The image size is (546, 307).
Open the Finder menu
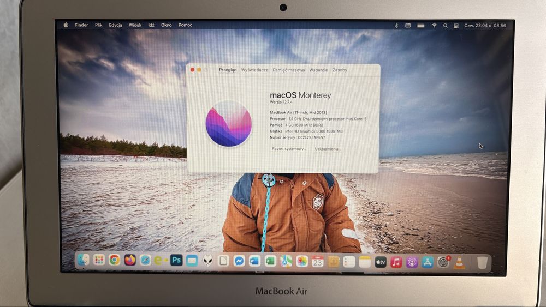pos(81,25)
